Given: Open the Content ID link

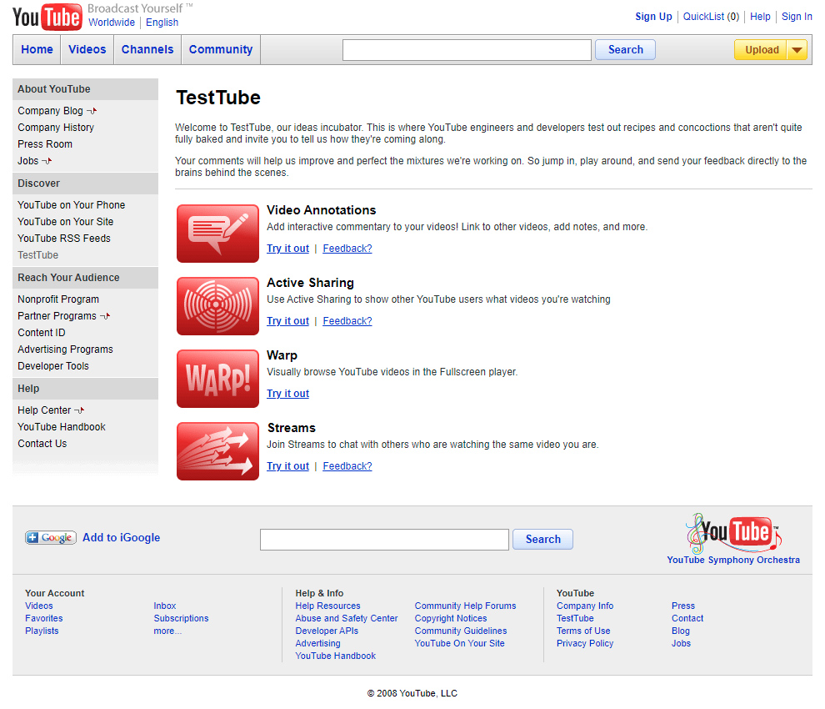Looking at the screenshot, I should tap(41, 333).
